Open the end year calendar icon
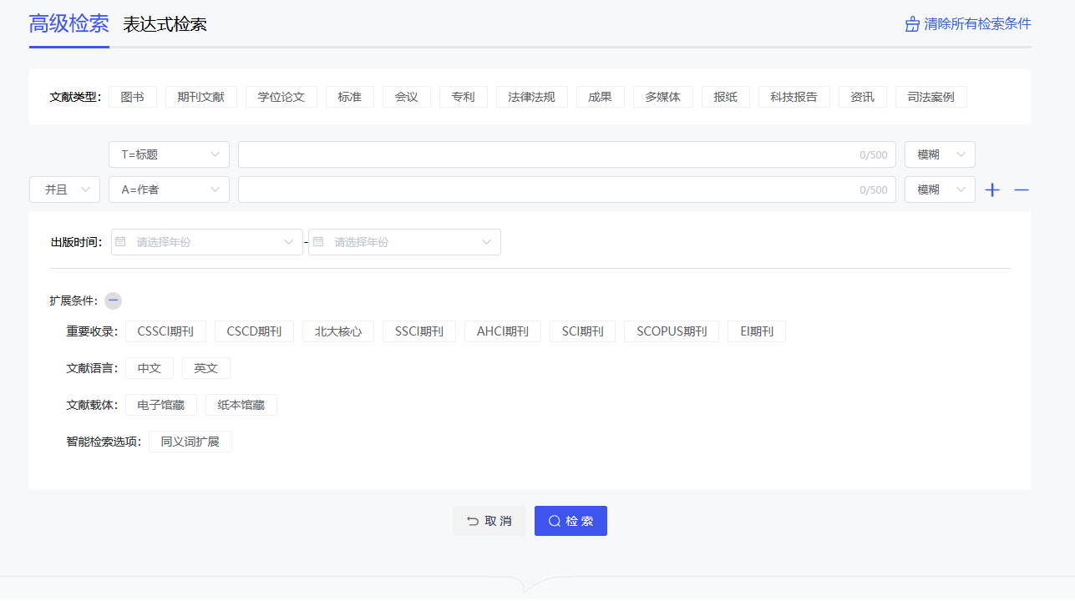This screenshot has height=601, width=1075. [x=318, y=241]
